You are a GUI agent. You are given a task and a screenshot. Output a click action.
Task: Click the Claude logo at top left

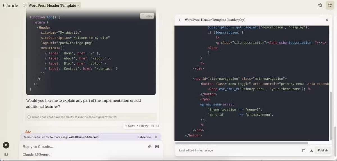[10, 5]
